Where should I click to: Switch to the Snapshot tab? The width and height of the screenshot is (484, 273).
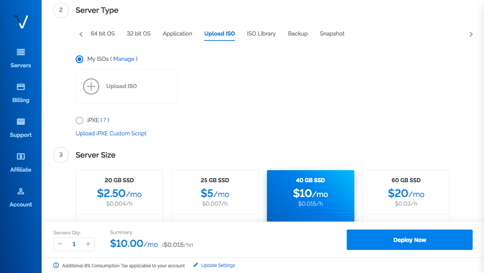pyautogui.click(x=332, y=34)
